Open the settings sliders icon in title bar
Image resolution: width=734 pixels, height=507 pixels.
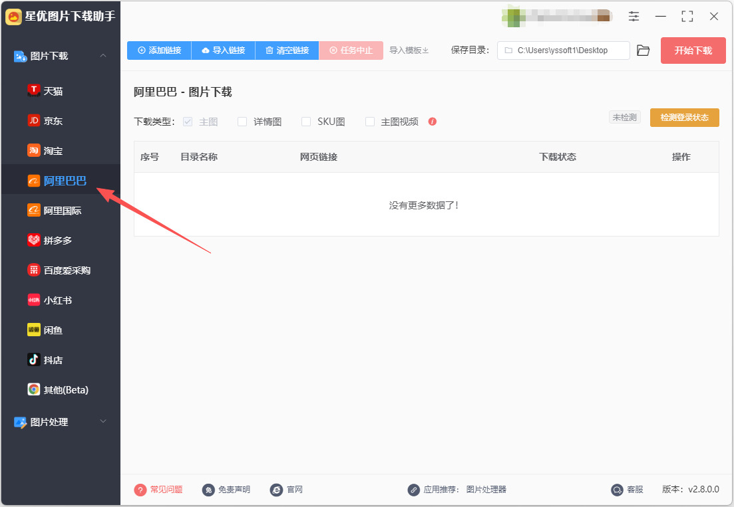[634, 17]
